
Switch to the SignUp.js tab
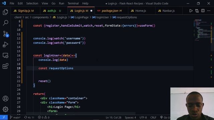[x=26, y=11]
